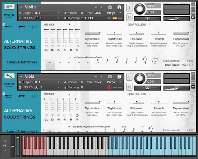Adjust the Violin Dynamics slider

coord(92,33)
